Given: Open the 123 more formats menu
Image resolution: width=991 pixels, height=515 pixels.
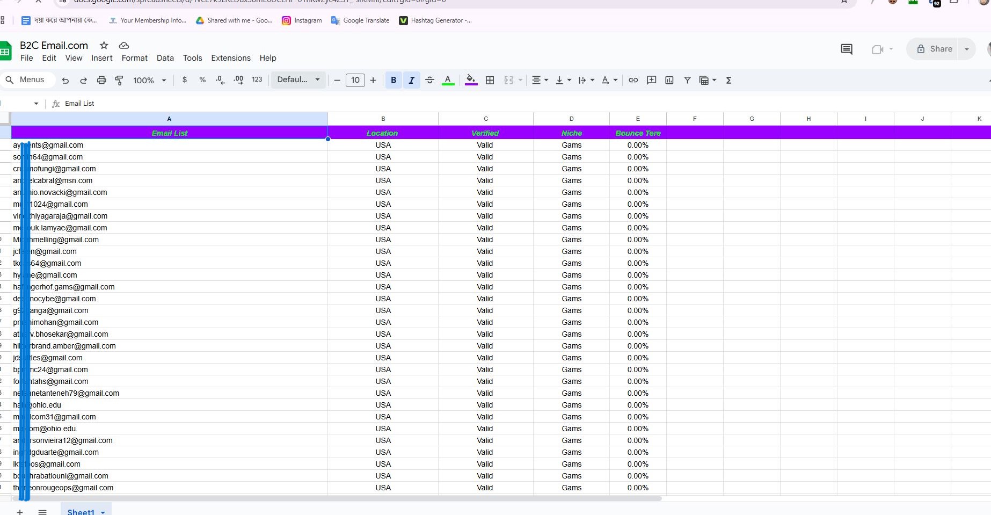Looking at the screenshot, I should (x=257, y=79).
